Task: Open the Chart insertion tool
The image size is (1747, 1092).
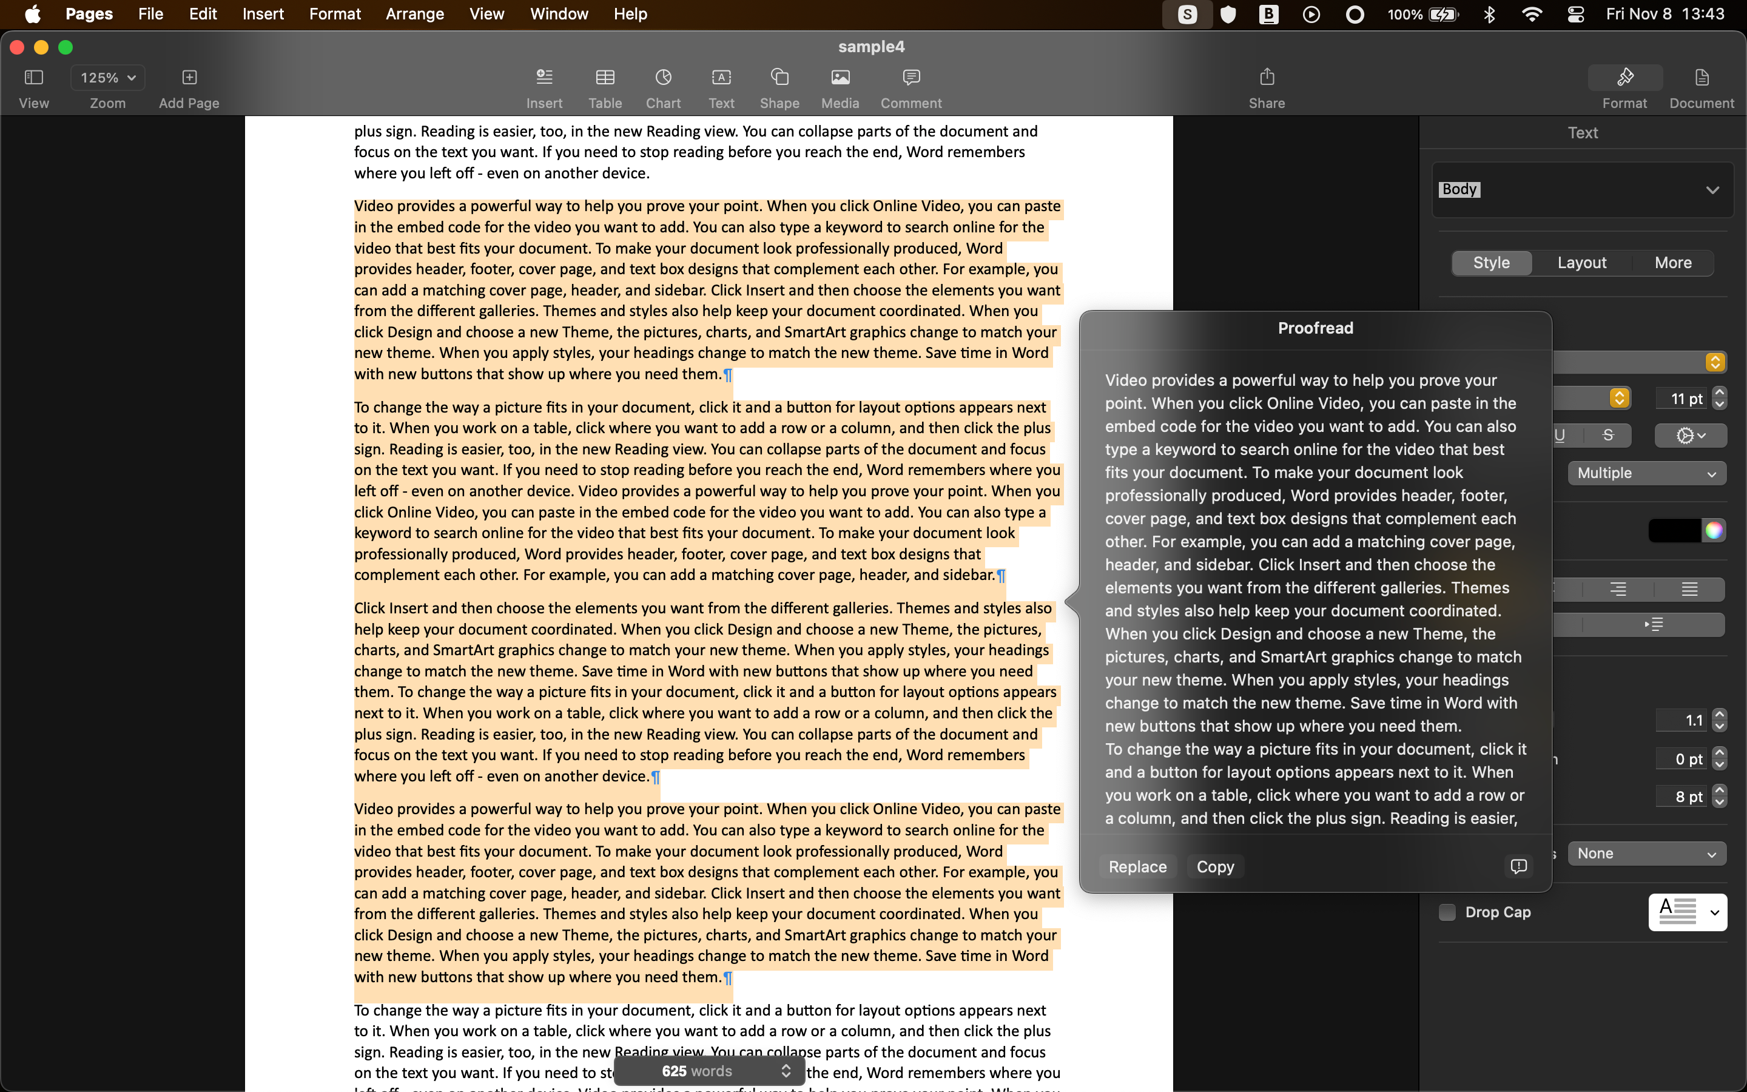Action: point(662,87)
